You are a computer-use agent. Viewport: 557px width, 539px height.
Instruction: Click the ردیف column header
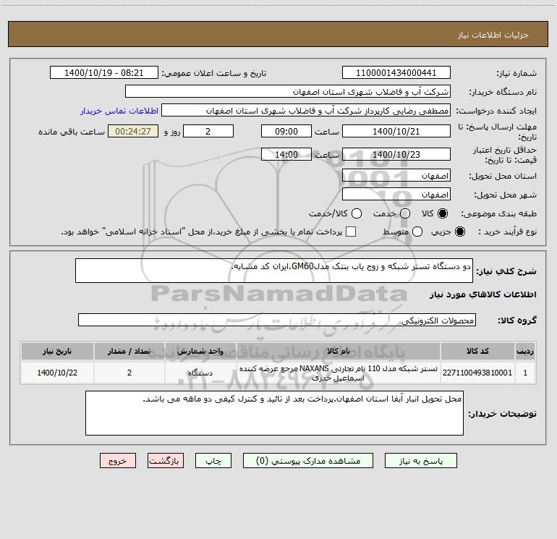click(525, 351)
